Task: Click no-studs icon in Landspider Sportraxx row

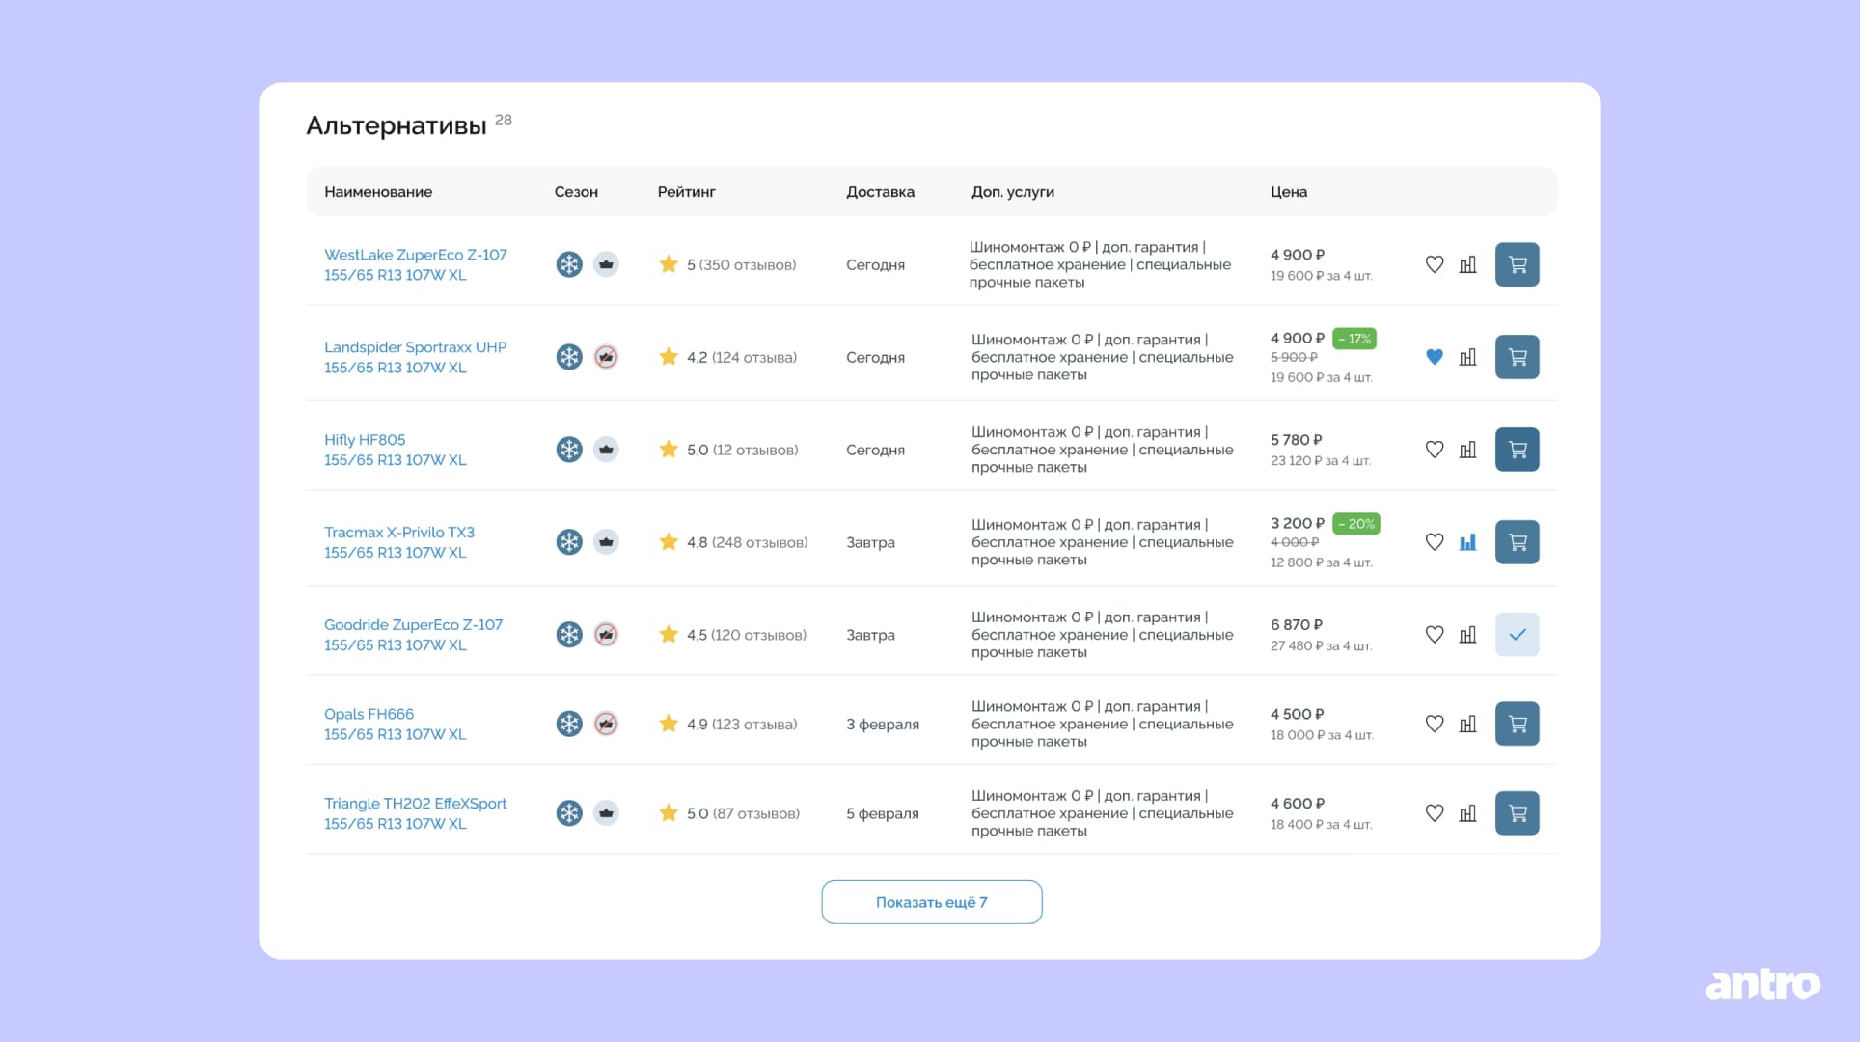Action: 606,357
